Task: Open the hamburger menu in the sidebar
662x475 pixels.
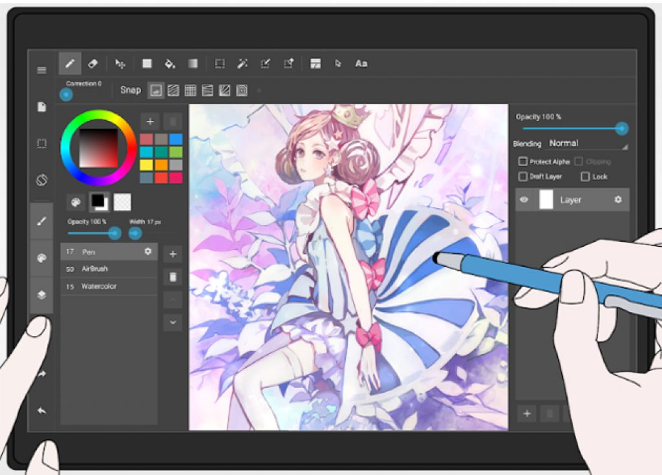Action: (x=42, y=69)
